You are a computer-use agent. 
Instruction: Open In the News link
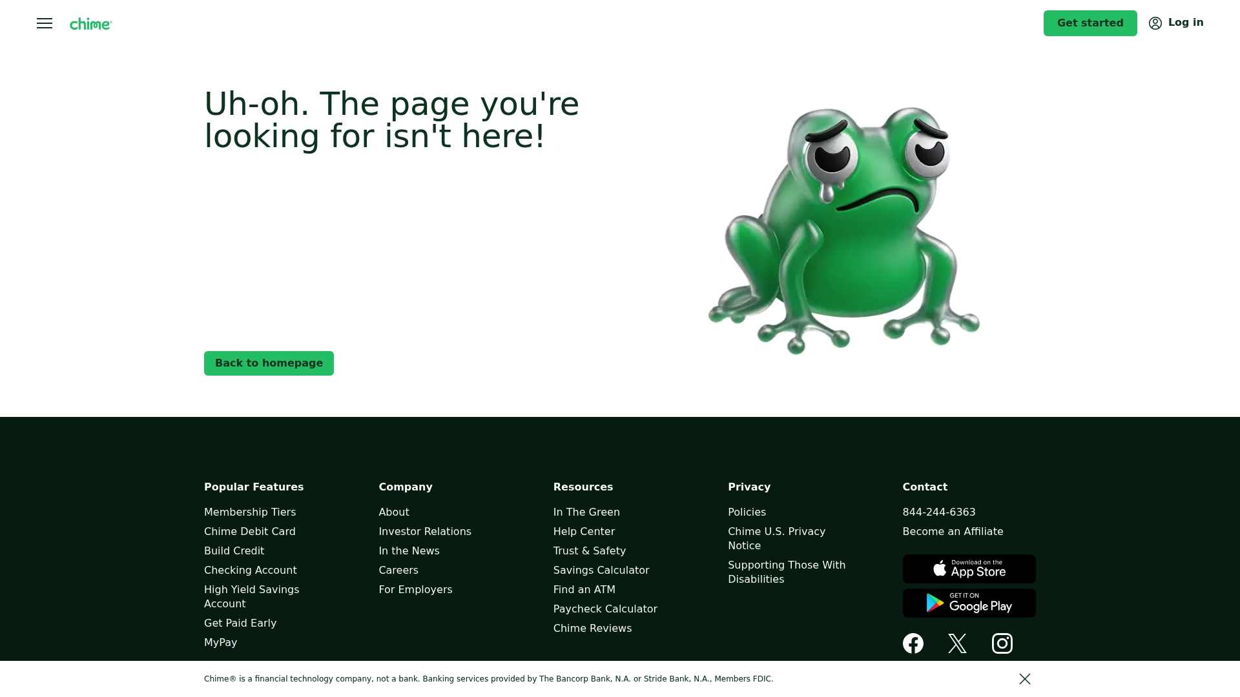click(409, 551)
